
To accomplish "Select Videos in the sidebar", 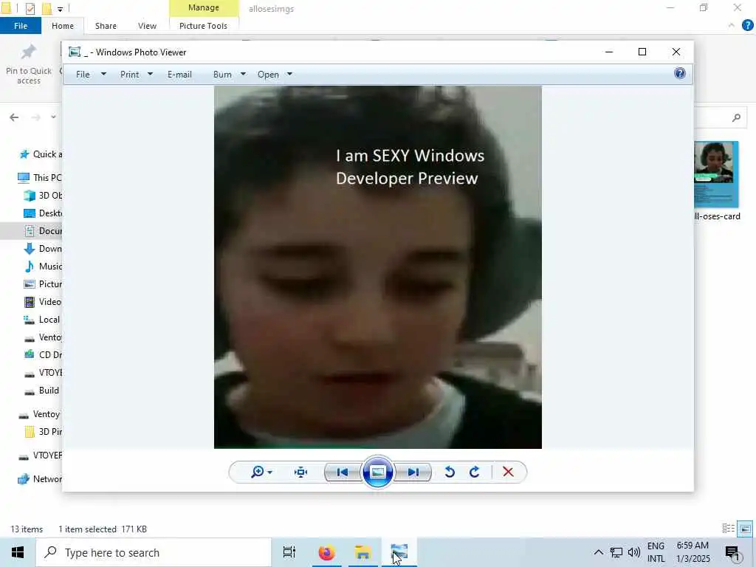I will click(x=43, y=302).
